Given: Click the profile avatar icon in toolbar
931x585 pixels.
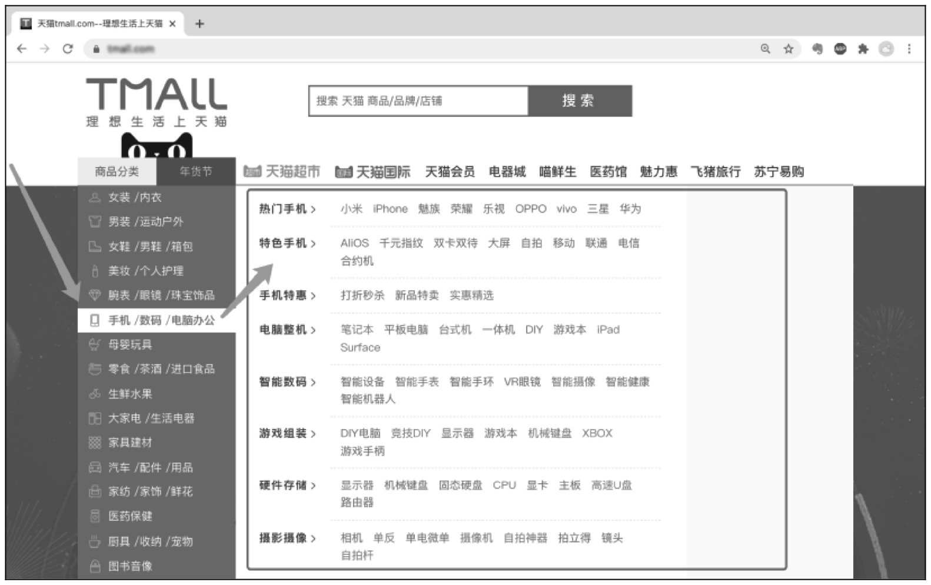Looking at the screenshot, I should [886, 49].
